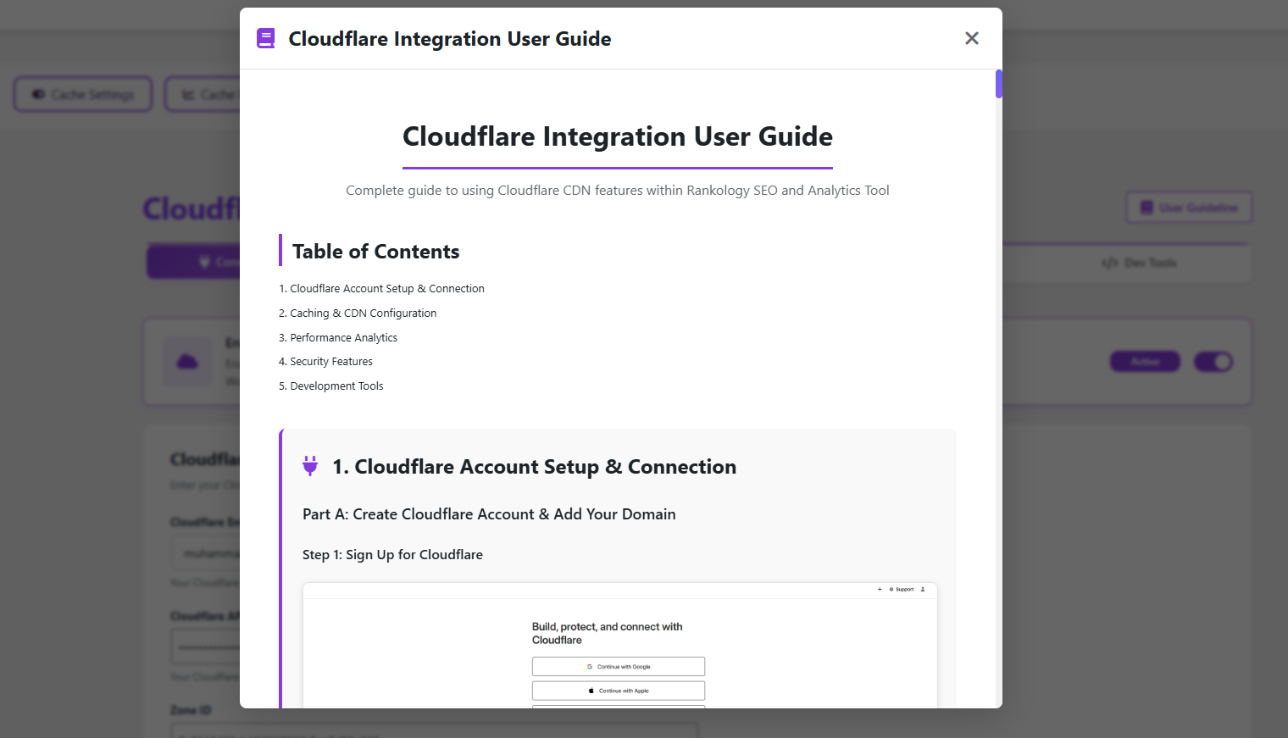Image resolution: width=1288 pixels, height=738 pixels.
Task: Click the 'Step 1: Sign Up for Cloudflare' line
Action: 392,555
